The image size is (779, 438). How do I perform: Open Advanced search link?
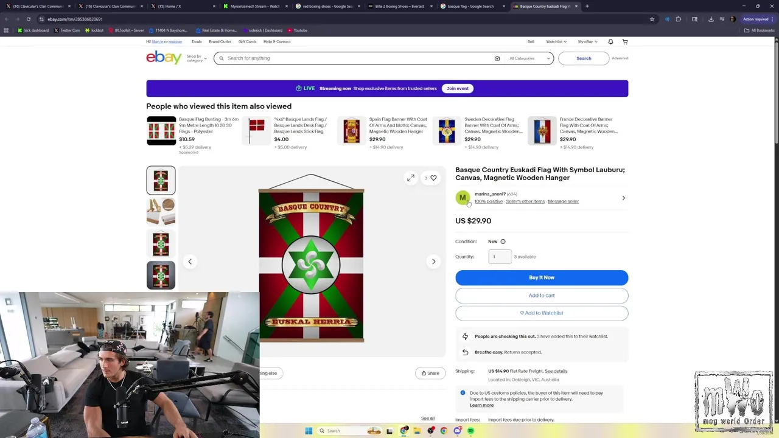point(620,58)
